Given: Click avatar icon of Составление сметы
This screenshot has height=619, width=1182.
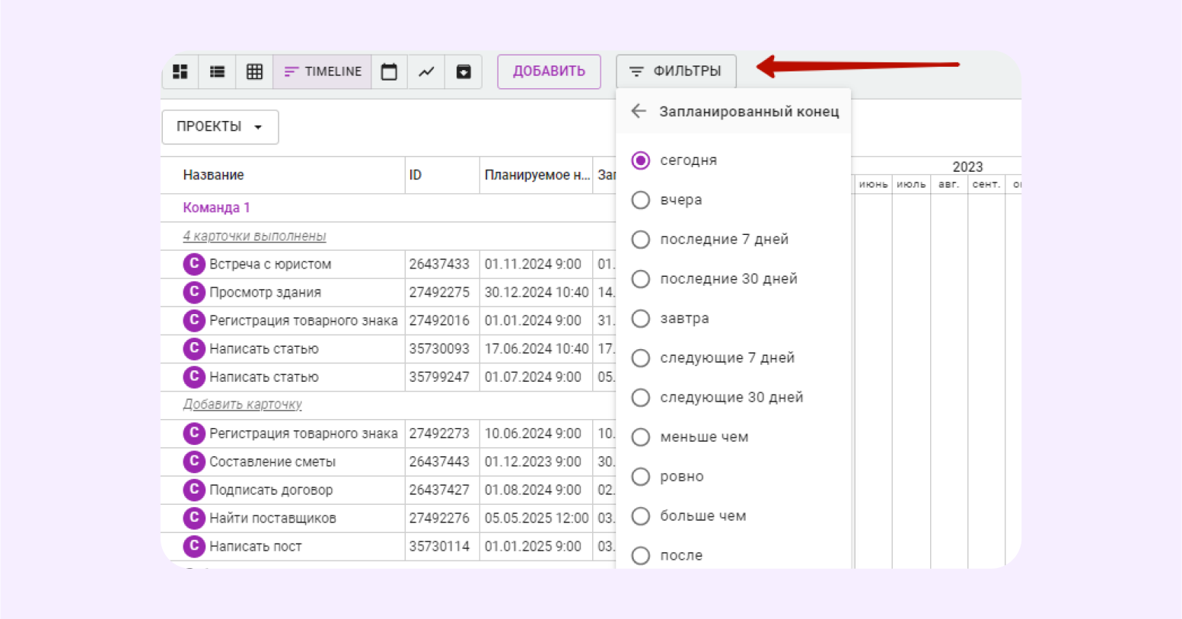Looking at the screenshot, I should tap(194, 462).
